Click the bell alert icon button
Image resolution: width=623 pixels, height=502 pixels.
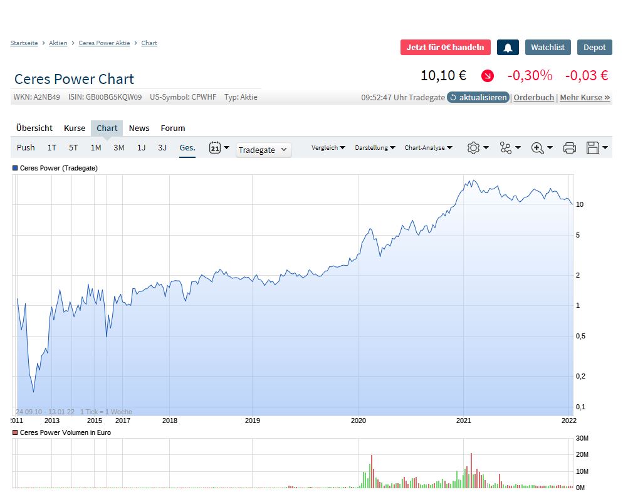508,47
